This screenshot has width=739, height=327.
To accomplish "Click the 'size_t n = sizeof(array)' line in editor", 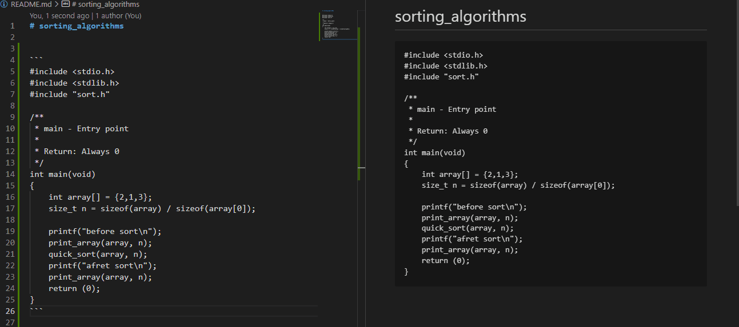I will tap(152, 208).
